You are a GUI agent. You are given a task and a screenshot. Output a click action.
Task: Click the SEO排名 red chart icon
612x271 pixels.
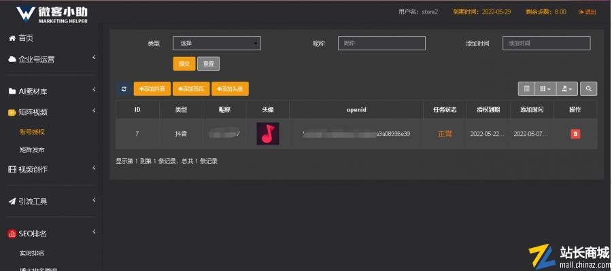click(x=12, y=234)
